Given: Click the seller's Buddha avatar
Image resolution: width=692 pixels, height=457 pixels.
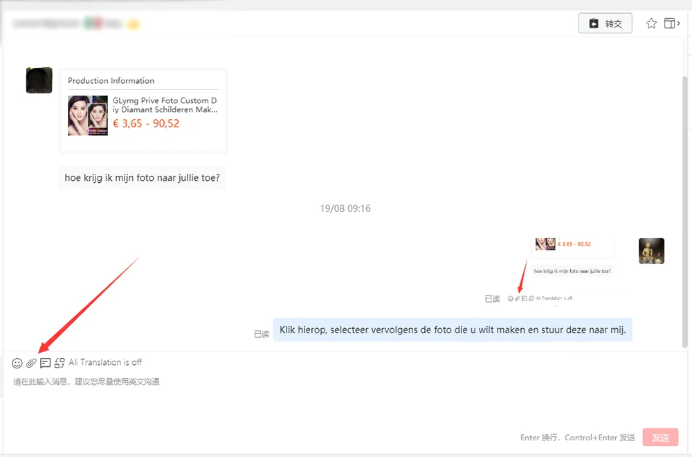Looking at the screenshot, I should (651, 251).
